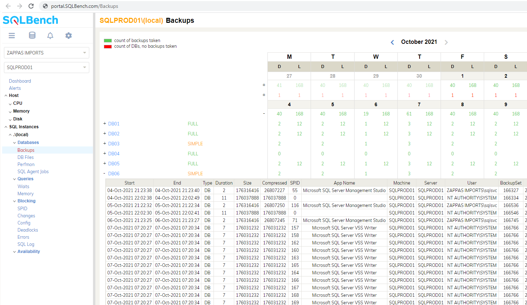
Task: Click count 61 under Thursday the 7th
Action: click(409, 114)
